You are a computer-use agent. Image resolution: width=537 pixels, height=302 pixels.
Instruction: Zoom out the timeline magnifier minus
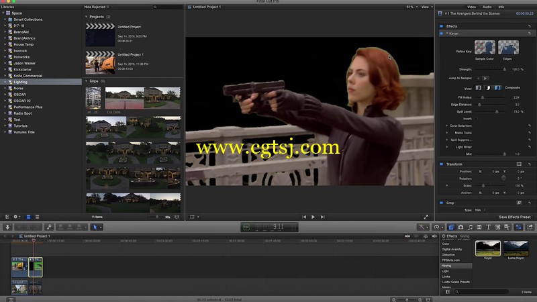point(394,300)
